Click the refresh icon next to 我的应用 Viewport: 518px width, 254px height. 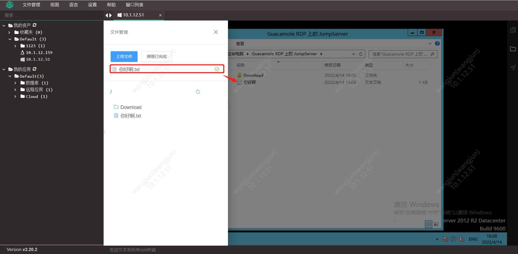[x=34, y=69]
